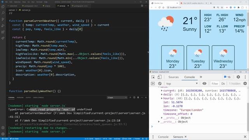Click the Wednesday forecast card
This screenshot has height=140, width=249.
[223, 58]
